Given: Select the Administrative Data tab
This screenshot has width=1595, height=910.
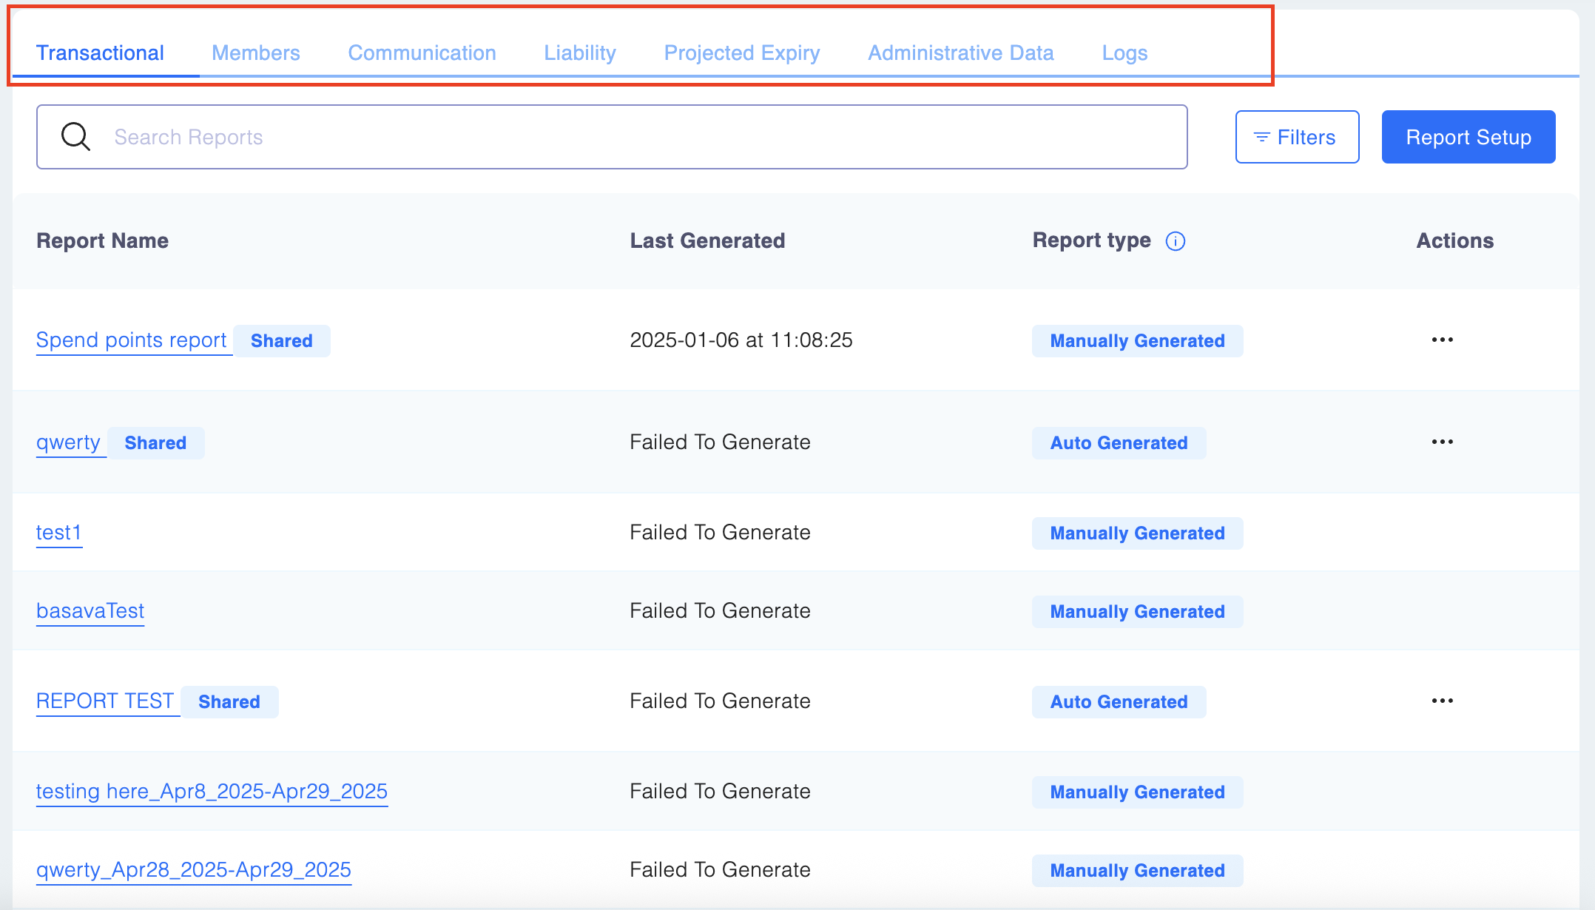Looking at the screenshot, I should coord(960,53).
